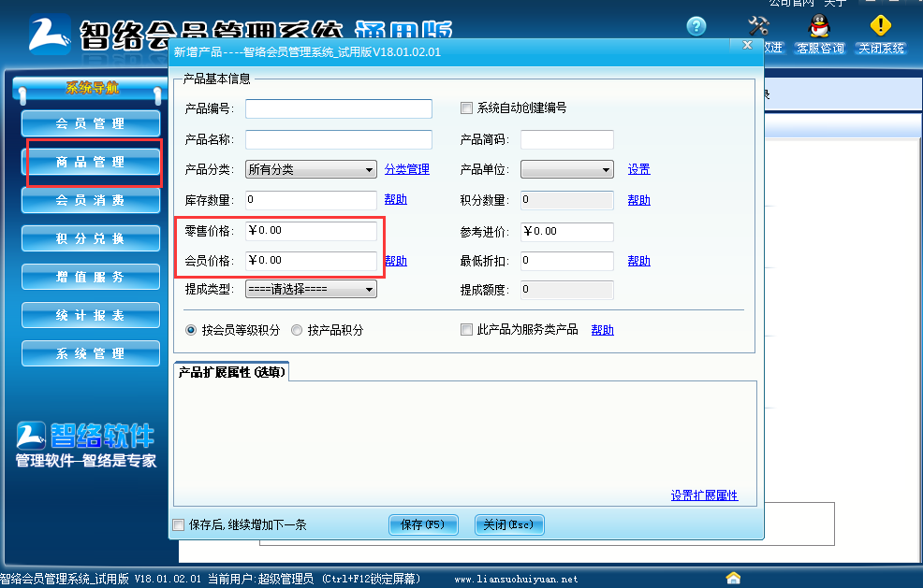This screenshot has width=923, height=588.
Task: Switch to 商品管理 in the navigation sidebar
Action: [90, 161]
